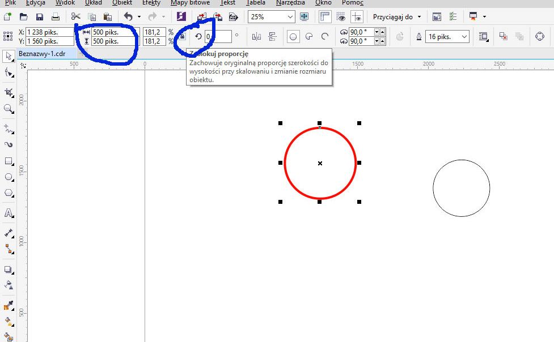554x342 pixels.
Task: Toggle the lock ratio padlock button
Action: (183, 37)
